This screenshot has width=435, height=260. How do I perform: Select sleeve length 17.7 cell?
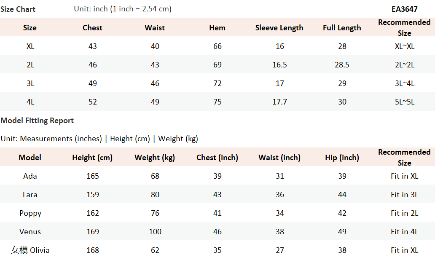pyautogui.click(x=279, y=102)
